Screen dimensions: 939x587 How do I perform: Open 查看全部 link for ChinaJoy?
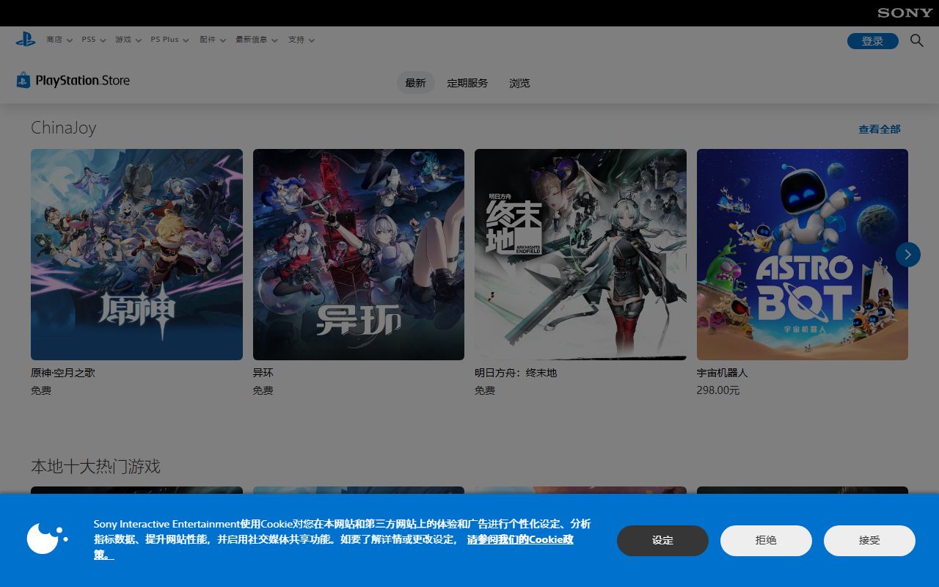tap(880, 129)
